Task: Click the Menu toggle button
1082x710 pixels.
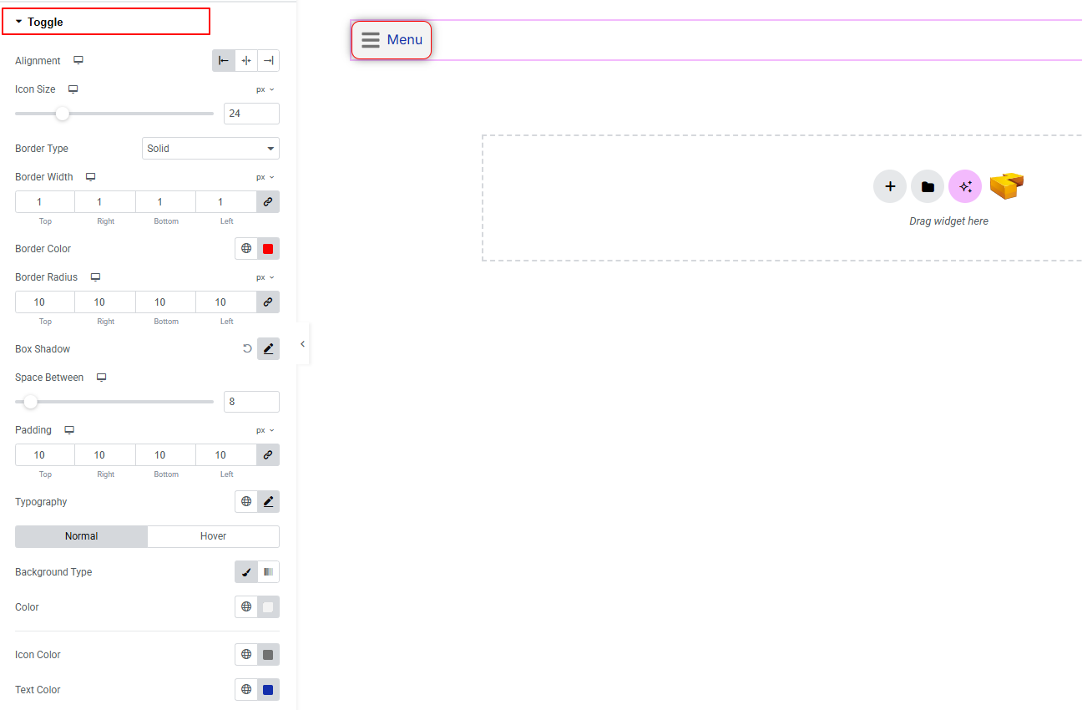Action: (392, 40)
